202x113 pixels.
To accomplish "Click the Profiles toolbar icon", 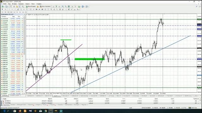I will (6, 6).
